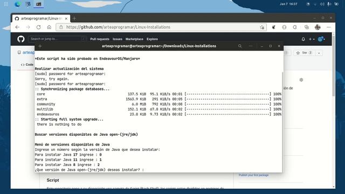The height and width of the screenshot is (194, 345).
Task: Open the browser settings and more menu
Action: click(x=329, y=27)
